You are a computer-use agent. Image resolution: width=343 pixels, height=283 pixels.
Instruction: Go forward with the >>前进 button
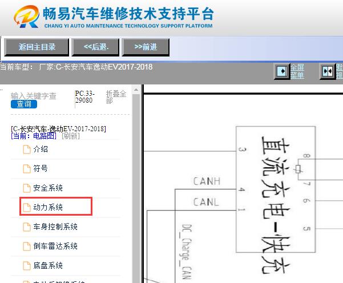tap(146, 47)
